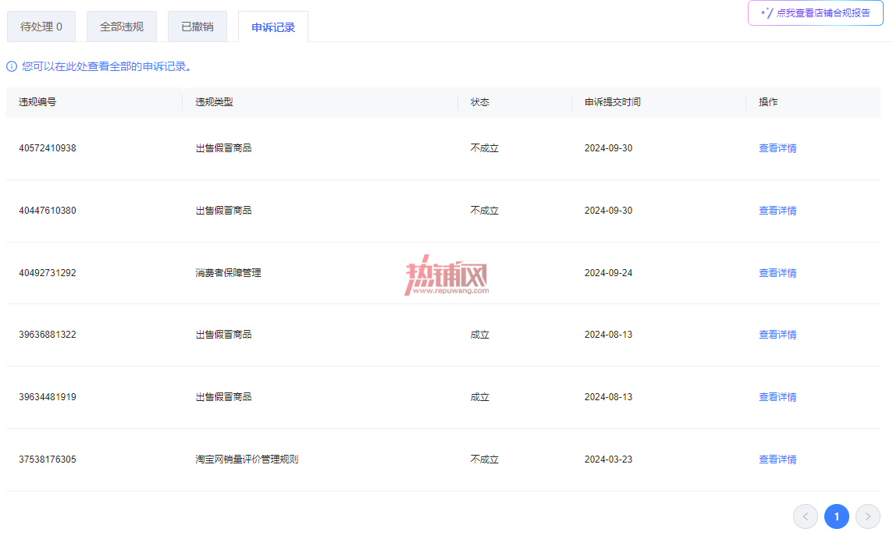
Task: Switch to 全部违规 tab
Action: (x=121, y=27)
